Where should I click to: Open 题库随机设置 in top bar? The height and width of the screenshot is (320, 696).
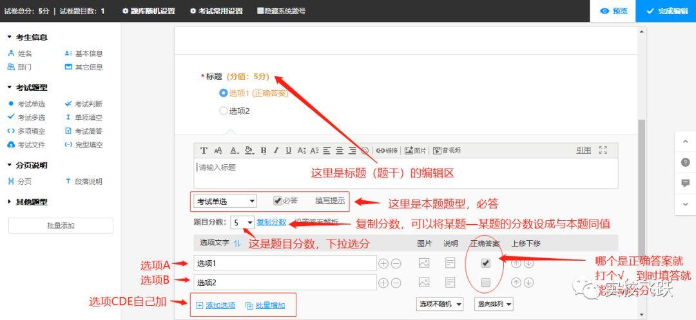pyautogui.click(x=149, y=11)
